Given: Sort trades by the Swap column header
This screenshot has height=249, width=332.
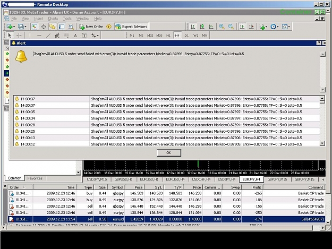Looking at the screenshot, I should (x=232, y=187).
